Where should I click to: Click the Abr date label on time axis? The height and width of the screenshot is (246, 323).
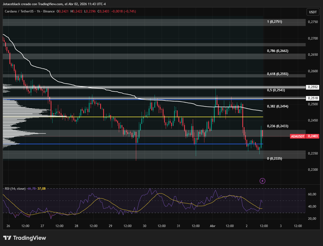click(x=213, y=226)
